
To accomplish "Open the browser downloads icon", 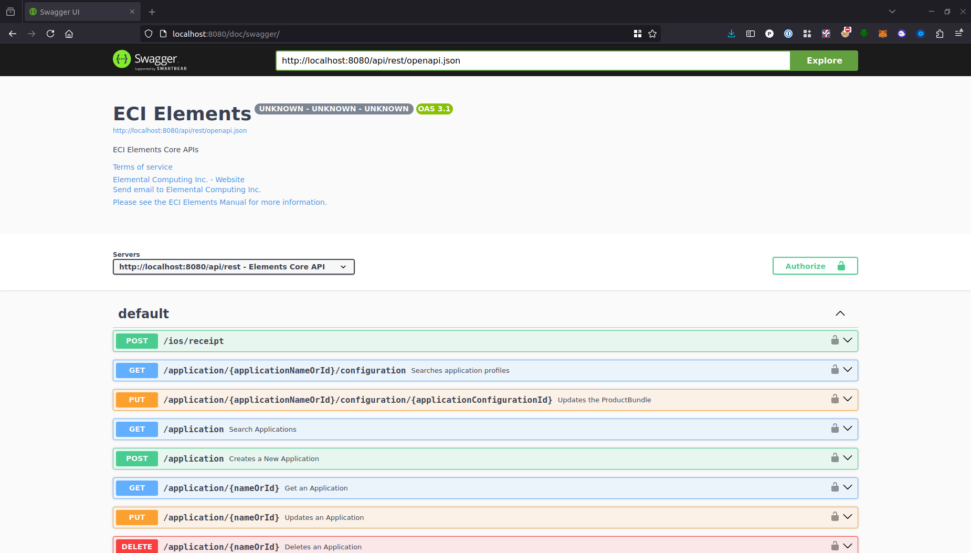I will click(x=731, y=34).
